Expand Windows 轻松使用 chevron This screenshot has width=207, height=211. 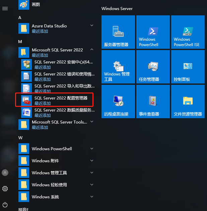click(92, 185)
